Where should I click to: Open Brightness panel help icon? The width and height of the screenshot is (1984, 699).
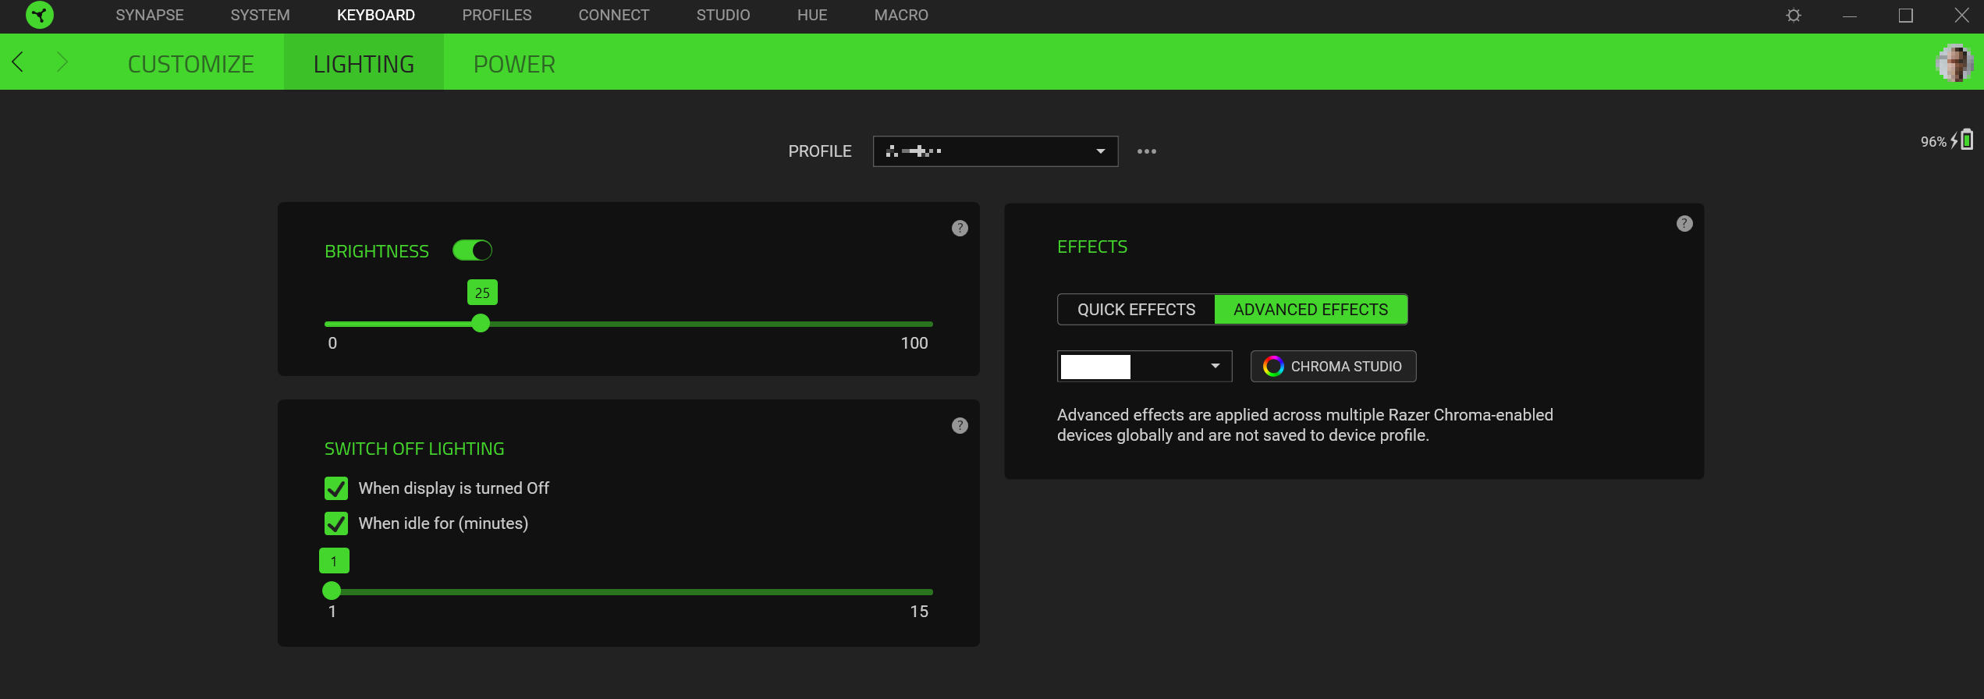tap(960, 229)
